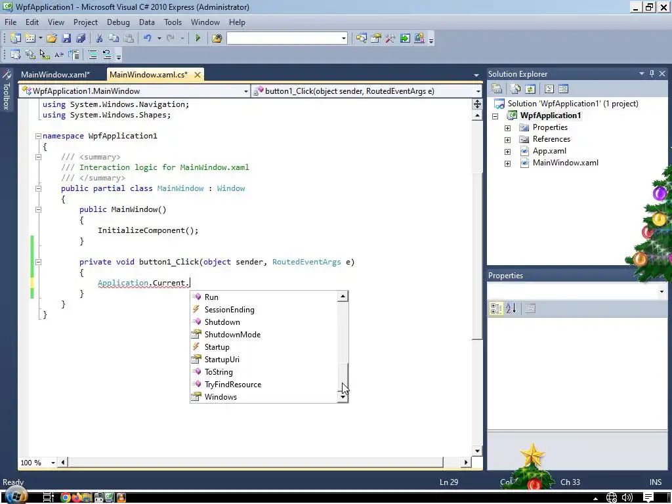
Task: Collapse the WpfApplication1 project node
Action: tap(495, 116)
